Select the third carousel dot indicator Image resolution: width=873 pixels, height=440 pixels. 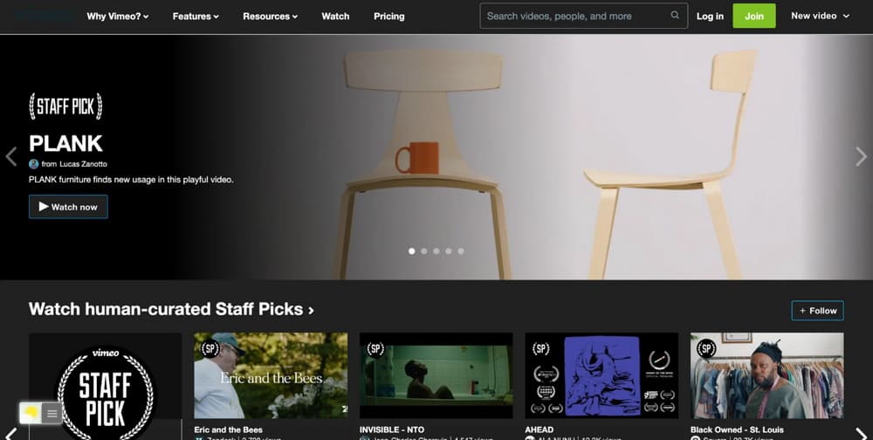(x=436, y=251)
